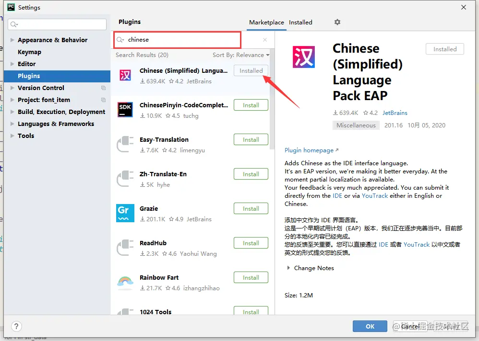Image resolution: width=479 pixels, height=341 pixels.
Task: Expand the Languages & Frameworks node
Action: 12,124
